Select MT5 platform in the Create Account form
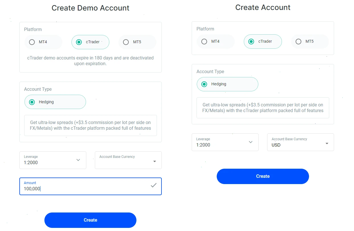This screenshot has width=354, height=231. [298, 41]
